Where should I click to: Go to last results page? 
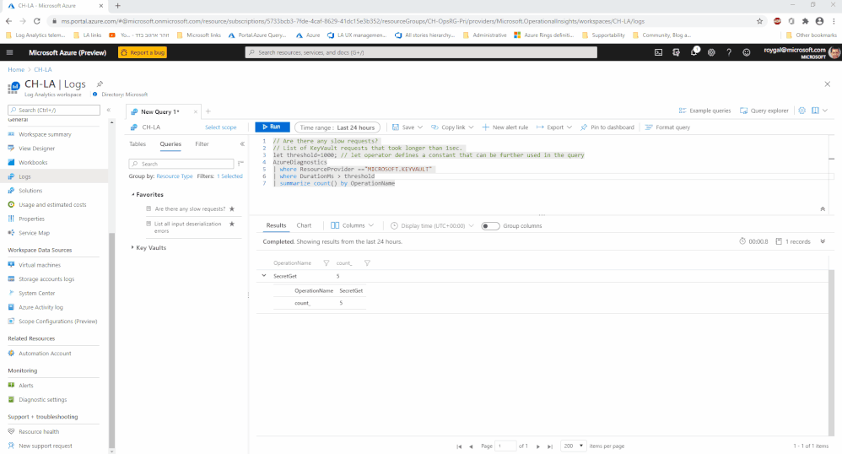(x=550, y=446)
